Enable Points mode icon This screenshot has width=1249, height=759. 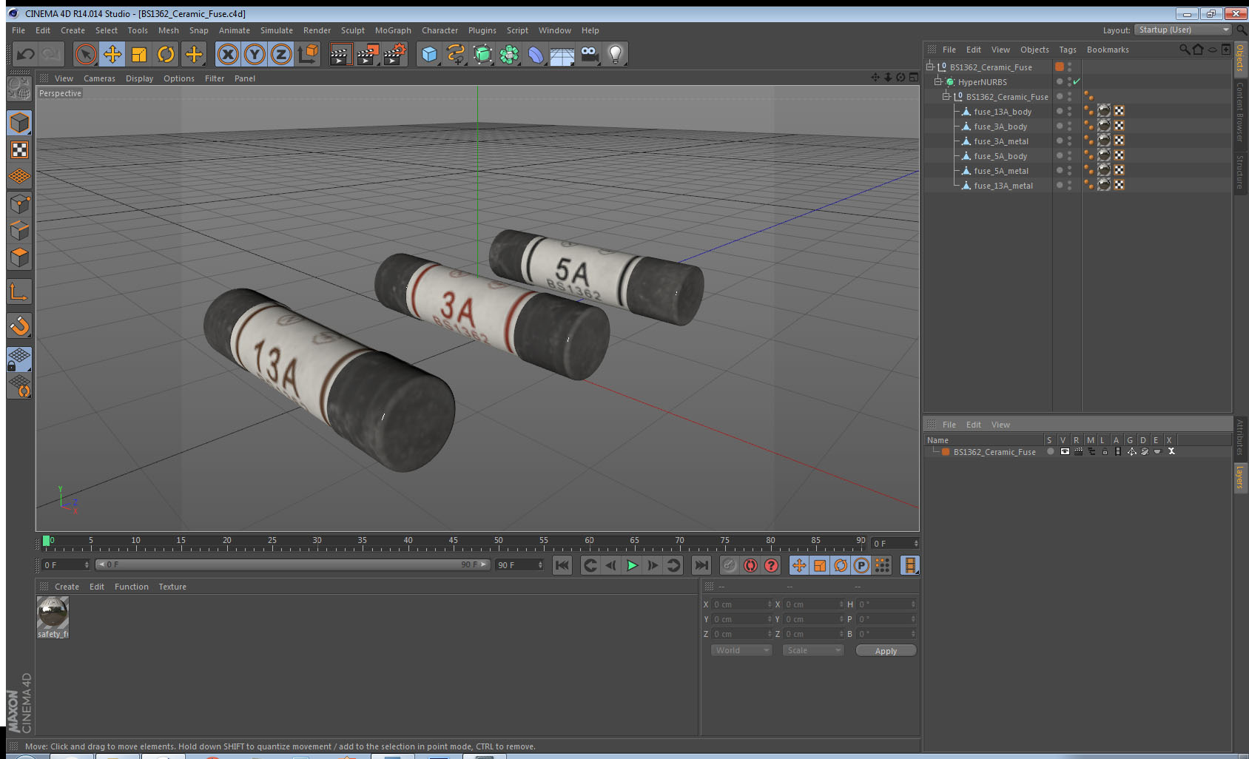click(x=19, y=204)
